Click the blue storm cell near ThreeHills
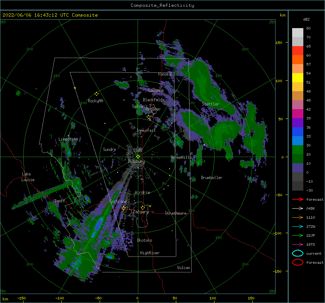Screen dimensions: 325x303 click(x=178, y=143)
